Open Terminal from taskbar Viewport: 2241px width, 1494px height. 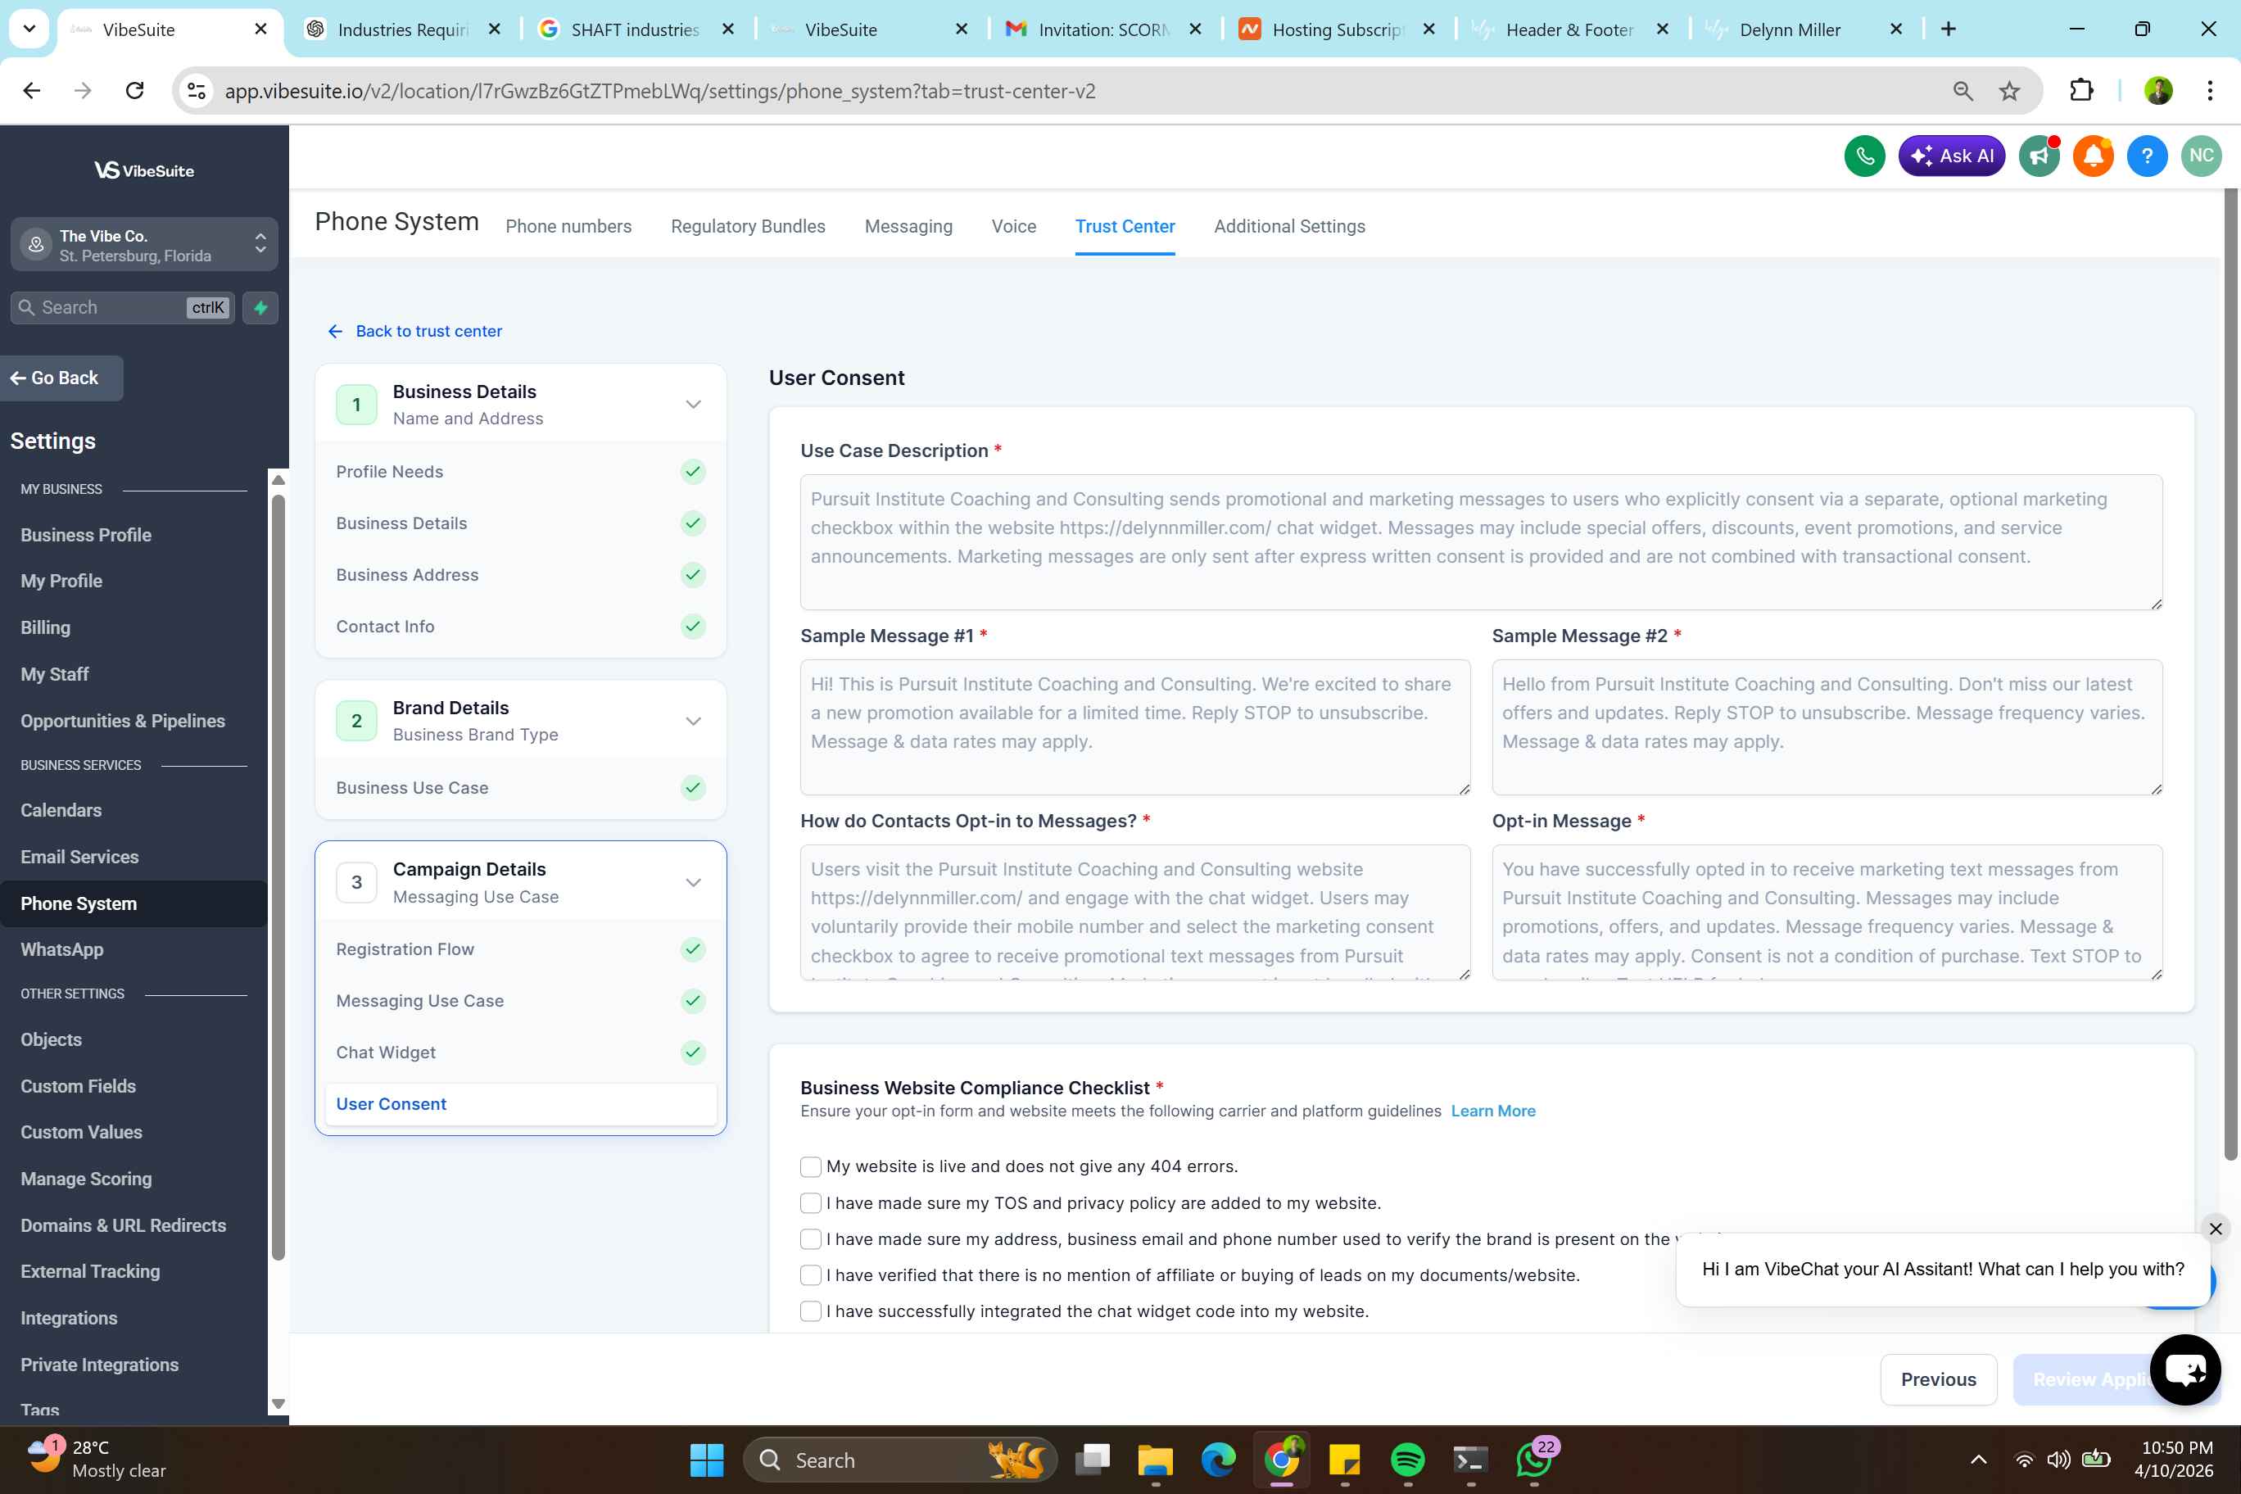(x=1470, y=1460)
